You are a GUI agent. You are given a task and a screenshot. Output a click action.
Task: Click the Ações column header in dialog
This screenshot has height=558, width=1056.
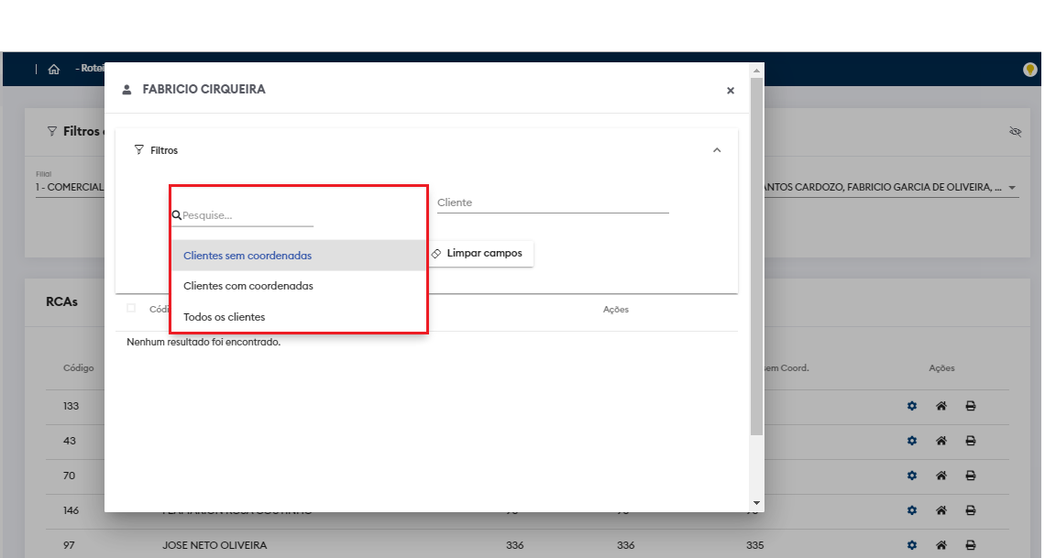616,310
